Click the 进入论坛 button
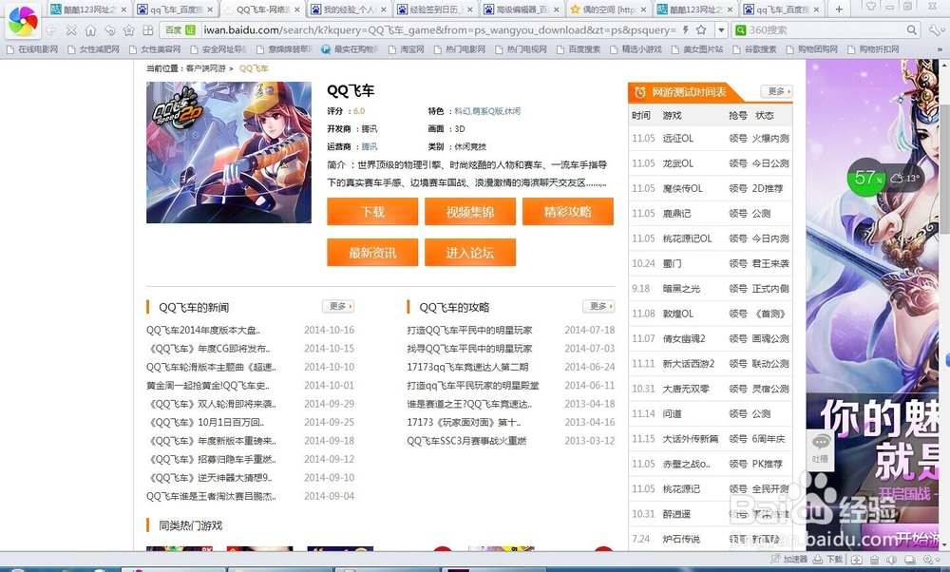 point(470,253)
